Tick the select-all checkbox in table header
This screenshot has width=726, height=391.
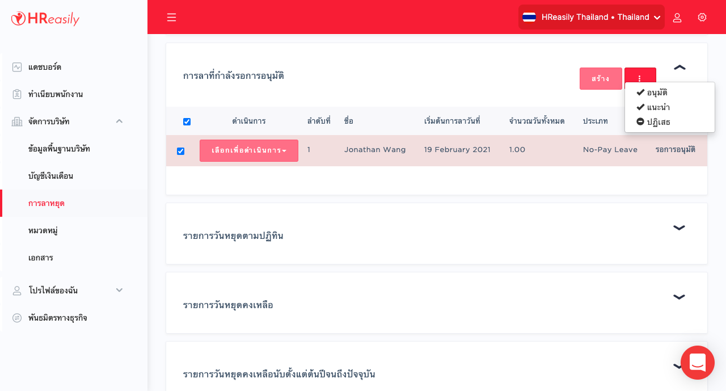pos(187,121)
